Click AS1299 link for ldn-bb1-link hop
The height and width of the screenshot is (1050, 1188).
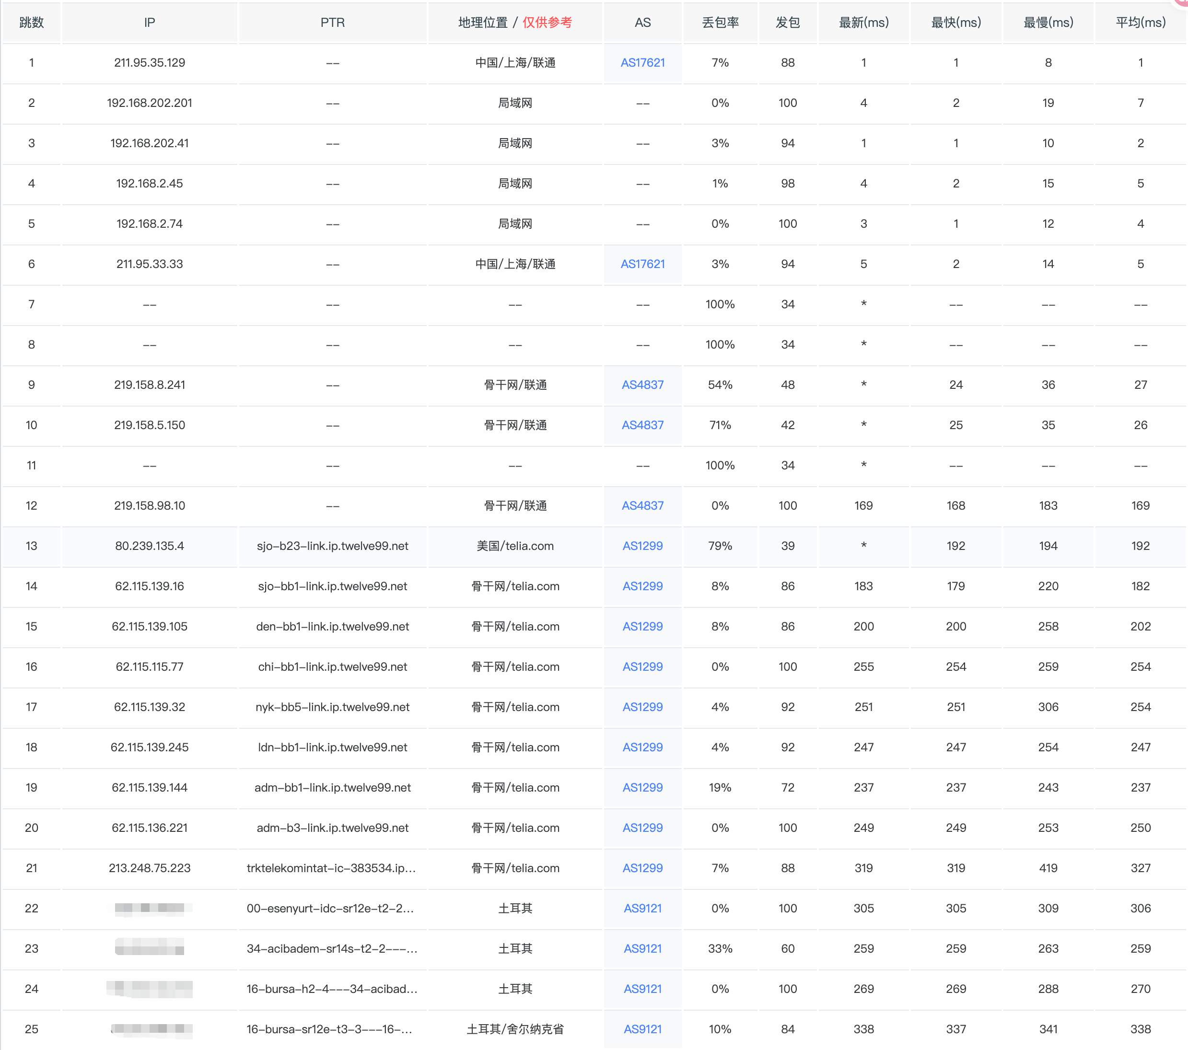click(x=642, y=747)
